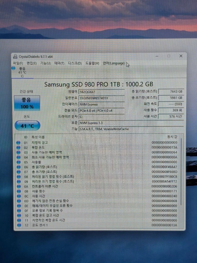Click the status orb for row 0B 사용 횟수
The image size is (197, 263).
click(x=19, y=191)
